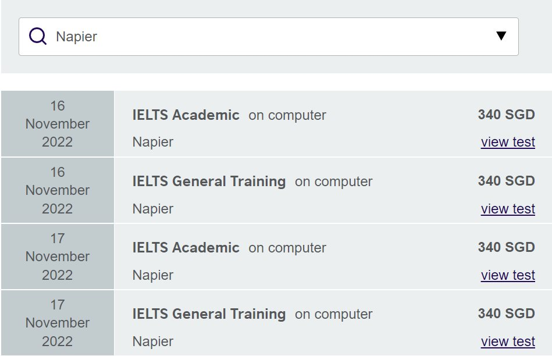Click the 16 November 2022 date cell
The width and height of the screenshot is (552, 356).
coord(57,123)
